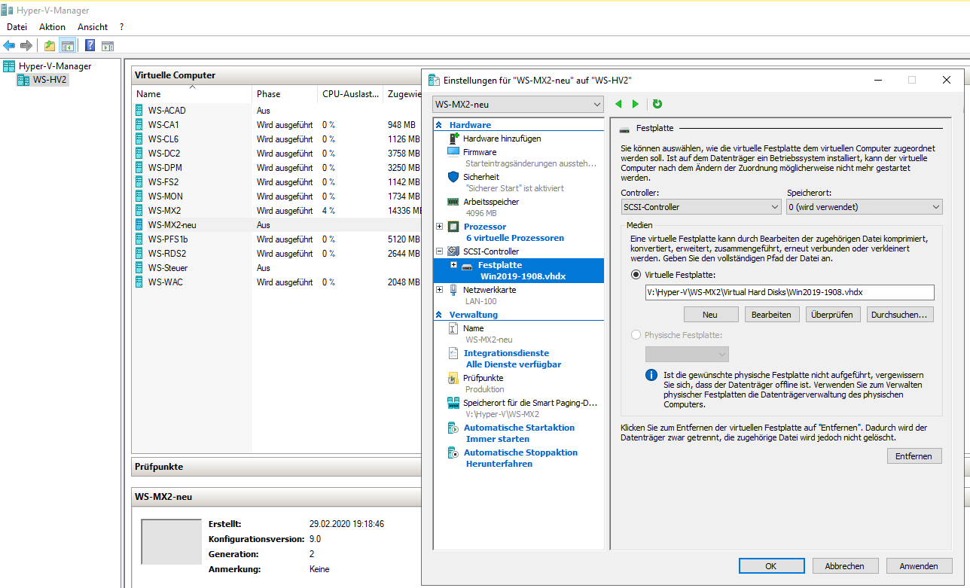Open the Ansicht menu
Viewport: 970px width, 588px height.
pos(93,27)
